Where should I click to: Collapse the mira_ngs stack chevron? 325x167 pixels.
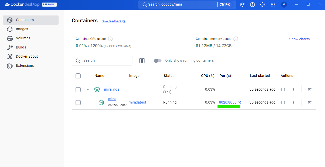(88, 90)
